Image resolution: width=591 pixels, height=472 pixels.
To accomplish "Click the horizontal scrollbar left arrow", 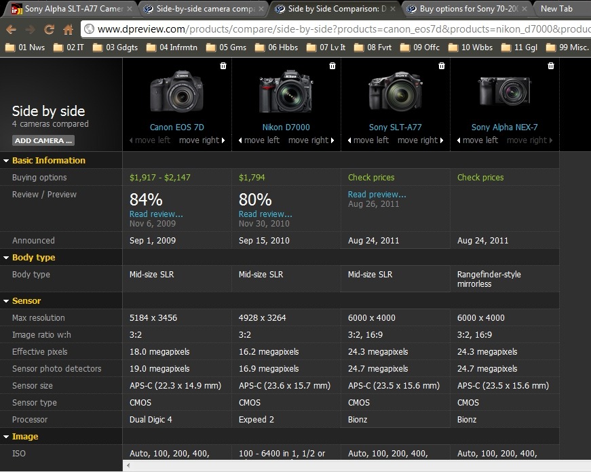I will pyautogui.click(x=128, y=466).
